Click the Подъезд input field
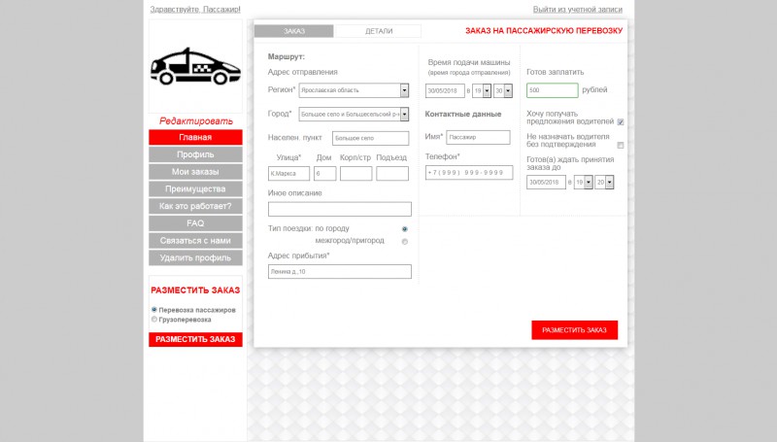Screen dimensions: 777x442 tap(392, 174)
